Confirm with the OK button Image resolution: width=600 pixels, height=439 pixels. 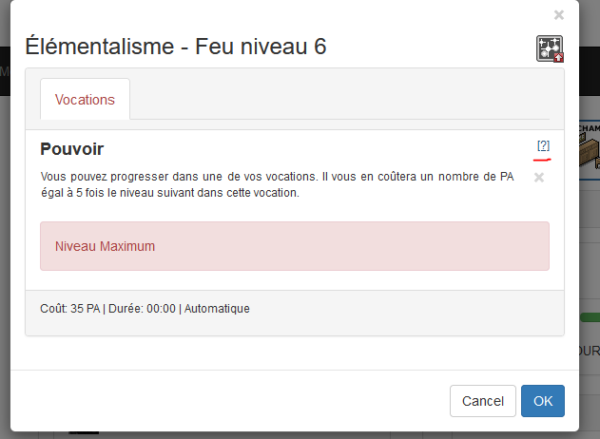pos(542,401)
